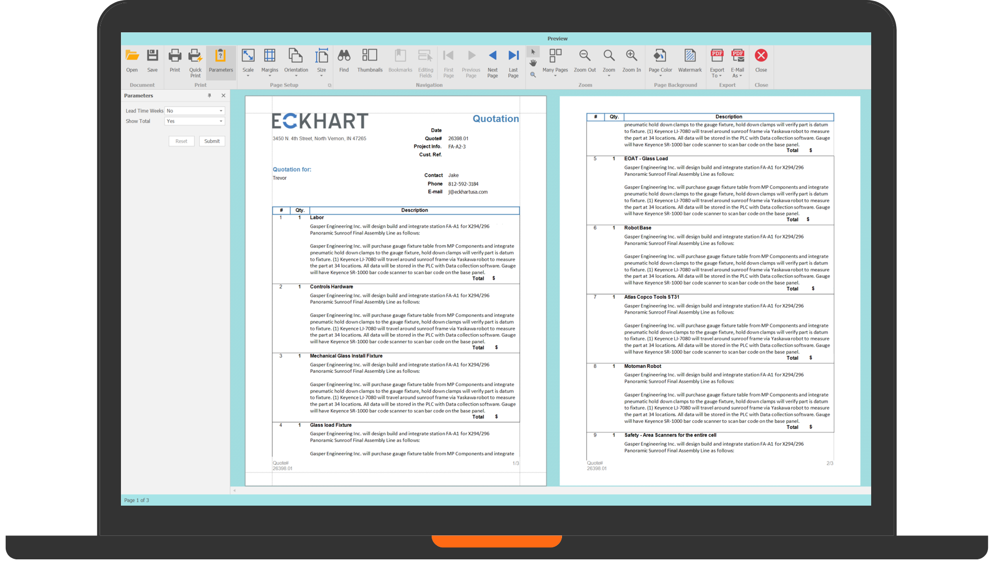Open the E-Mail As menu
This screenshot has width=1001, height=563.
coord(737,56)
